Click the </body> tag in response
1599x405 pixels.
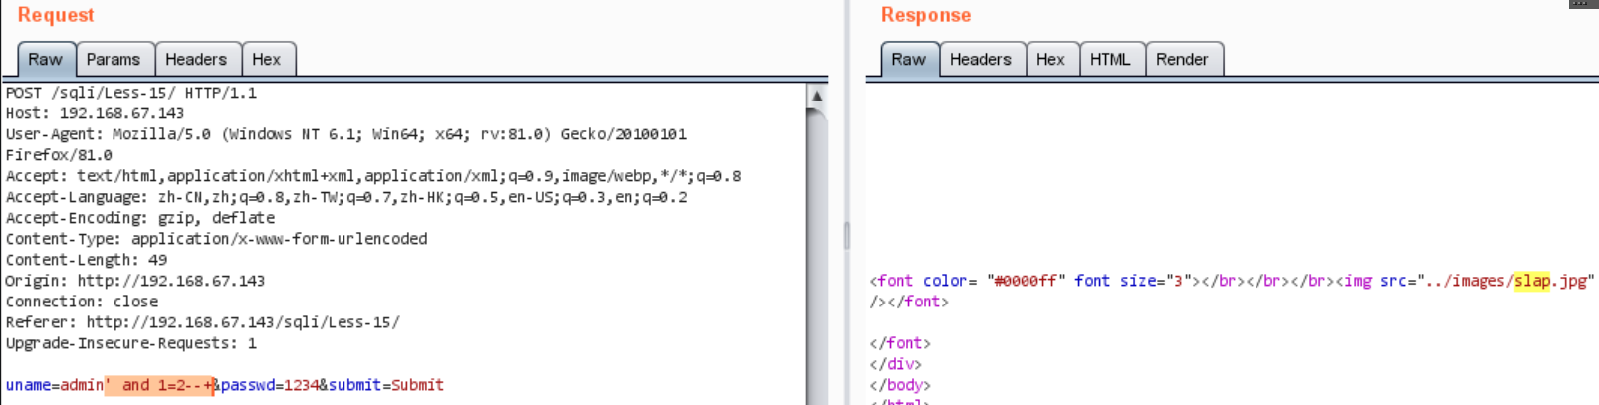(900, 385)
